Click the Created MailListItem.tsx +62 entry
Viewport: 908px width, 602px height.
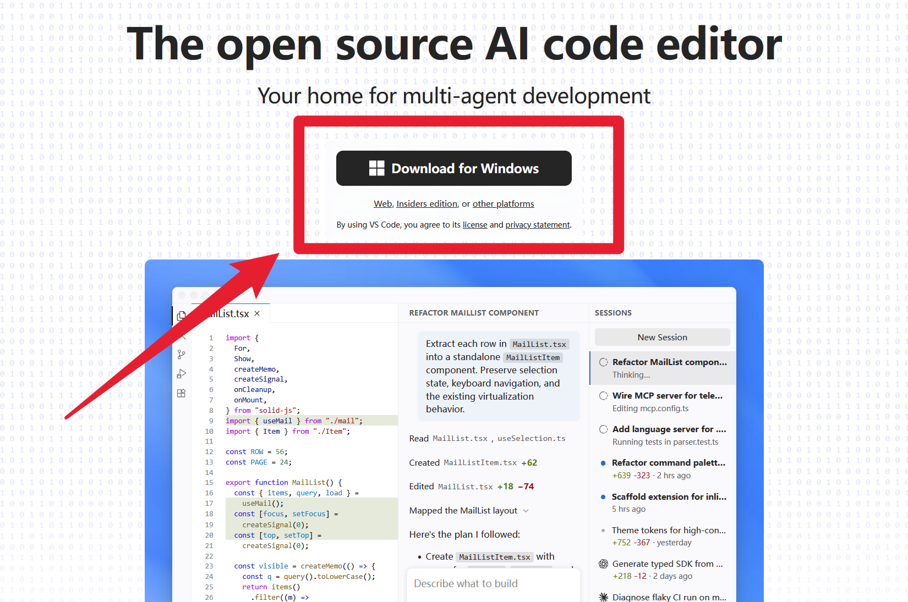(x=473, y=463)
